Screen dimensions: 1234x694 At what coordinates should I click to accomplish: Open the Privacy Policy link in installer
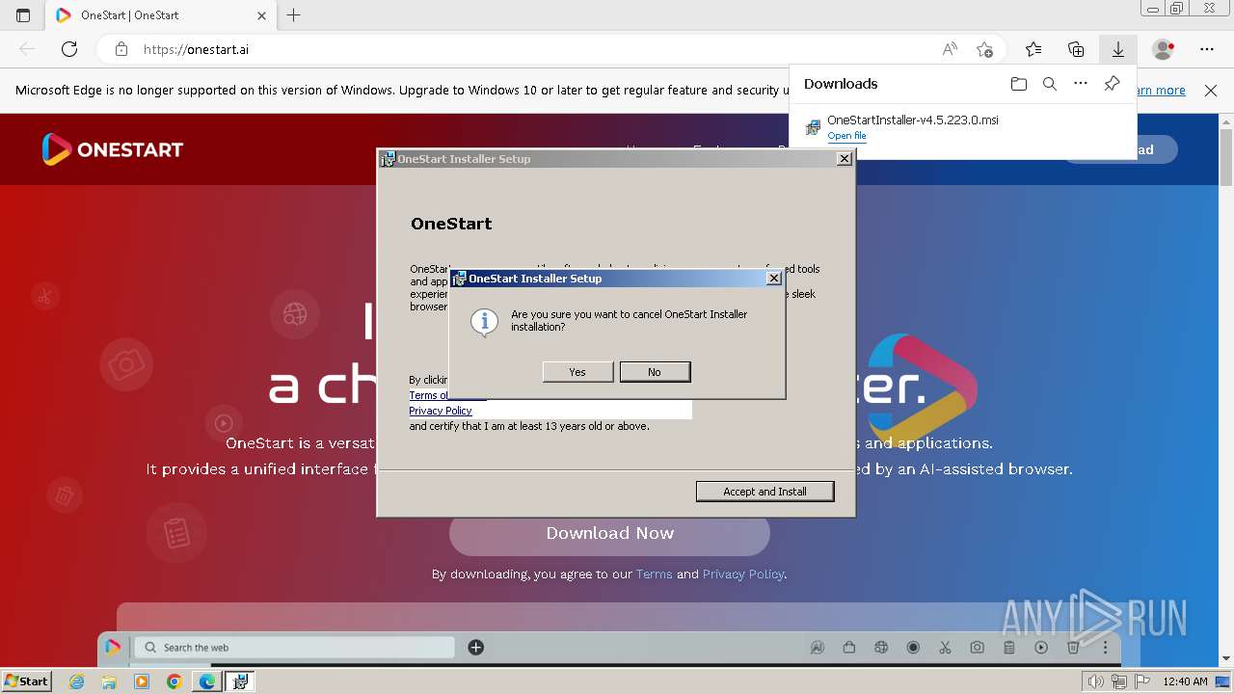441,411
